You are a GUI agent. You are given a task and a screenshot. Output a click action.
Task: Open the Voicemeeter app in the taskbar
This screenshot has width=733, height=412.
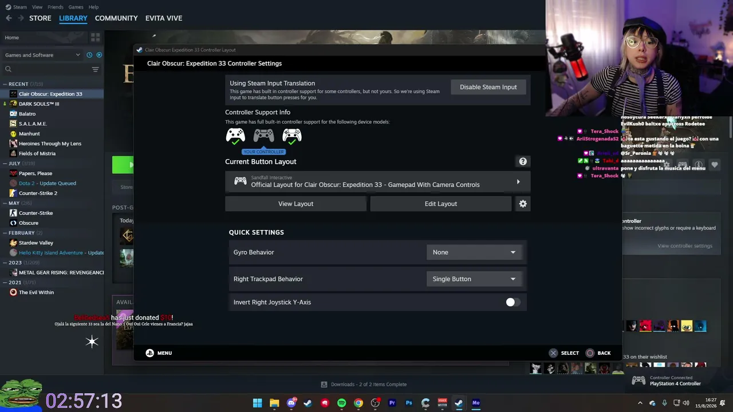pyautogui.click(x=442, y=403)
